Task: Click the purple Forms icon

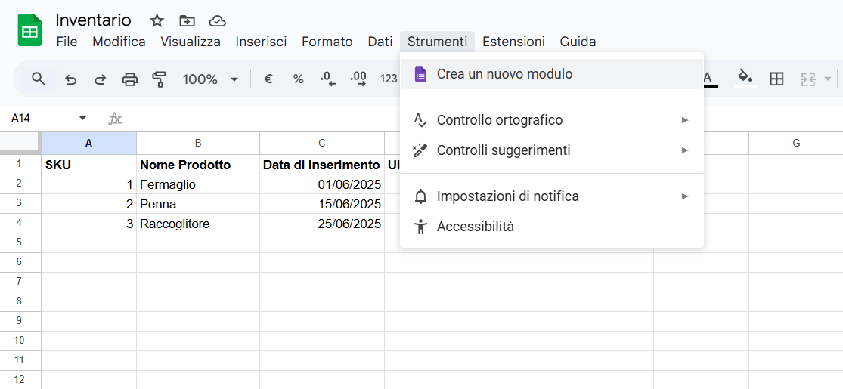Action: pyautogui.click(x=420, y=74)
